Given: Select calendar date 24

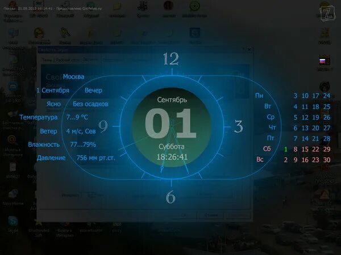Looking at the screenshot, I should pos(327,96).
